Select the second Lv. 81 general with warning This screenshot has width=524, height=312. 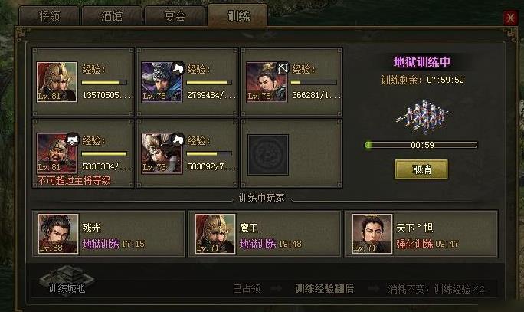tap(57, 153)
